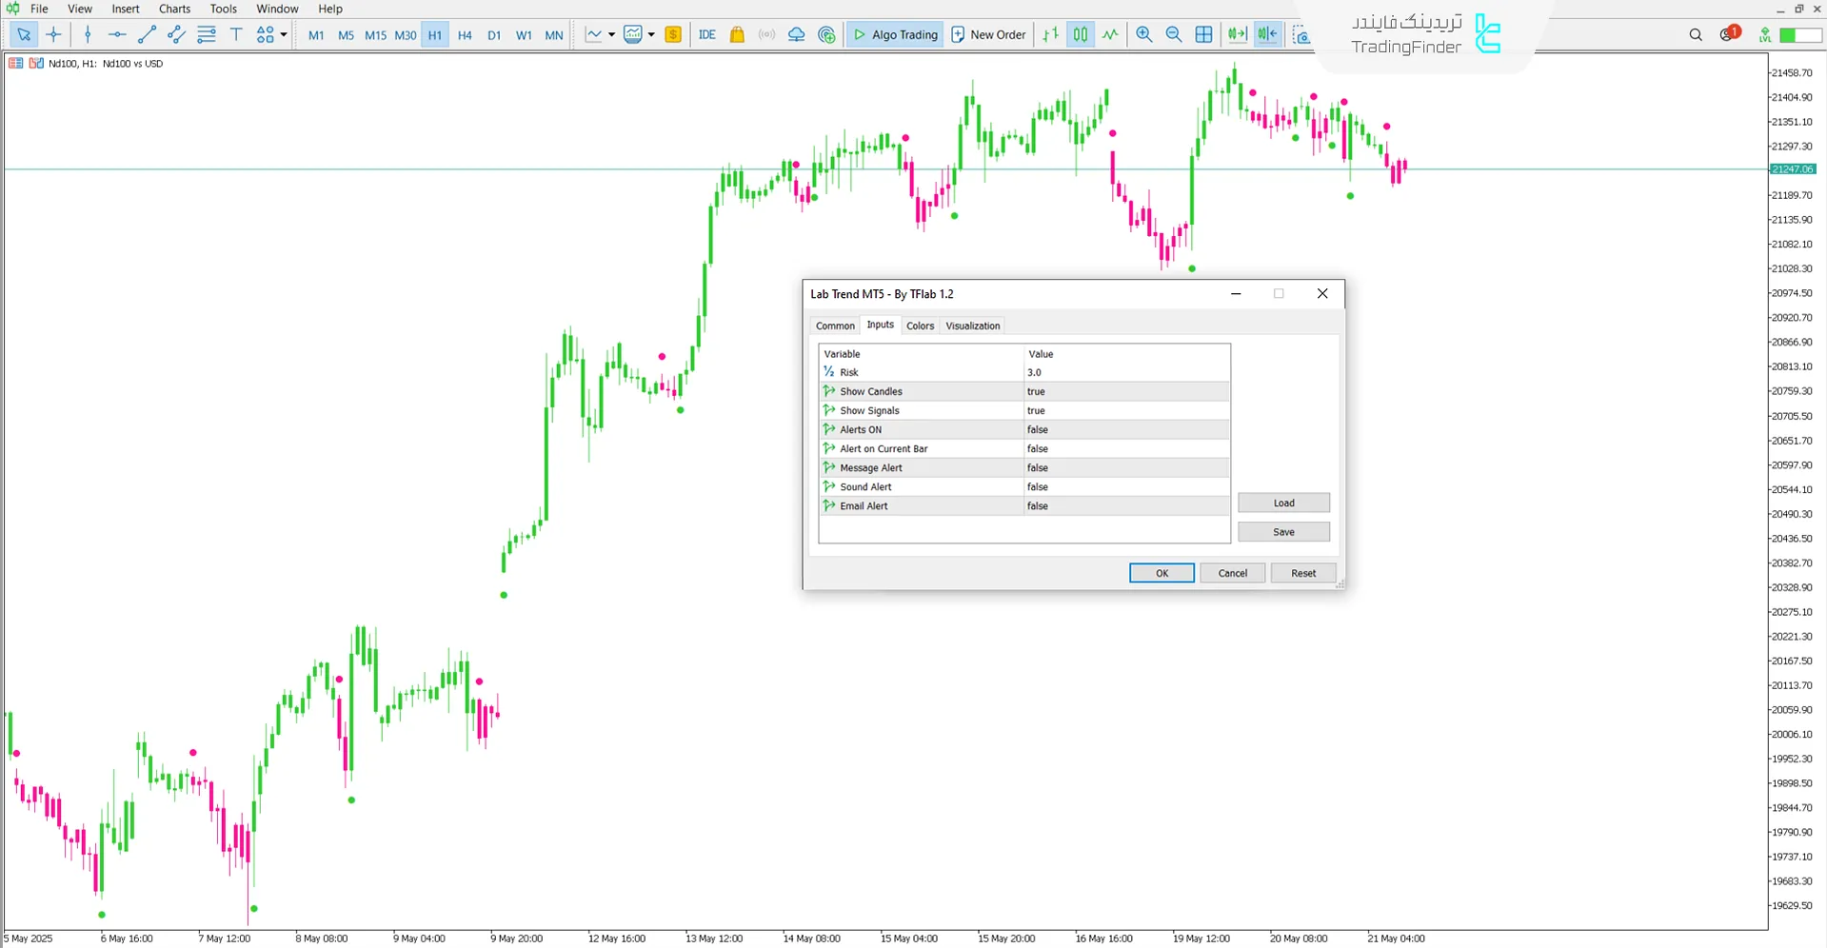Edit the Risk value field
This screenshot has height=948, width=1827.
point(1125,372)
